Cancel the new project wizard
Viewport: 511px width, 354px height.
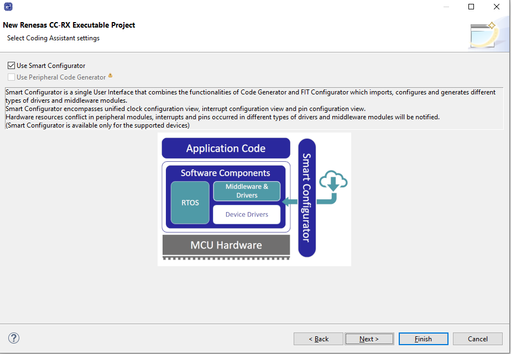[478, 339]
